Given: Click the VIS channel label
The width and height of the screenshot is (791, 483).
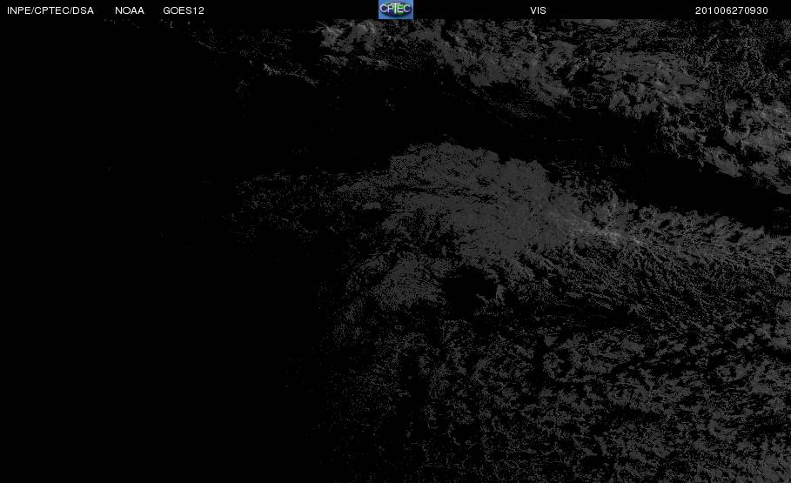Looking at the screenshot, I should point(539,10).
